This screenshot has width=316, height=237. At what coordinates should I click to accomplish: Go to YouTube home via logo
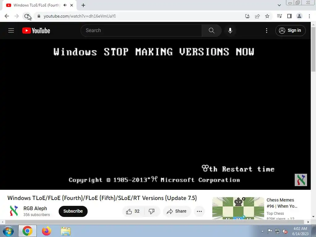coord(36,31)
